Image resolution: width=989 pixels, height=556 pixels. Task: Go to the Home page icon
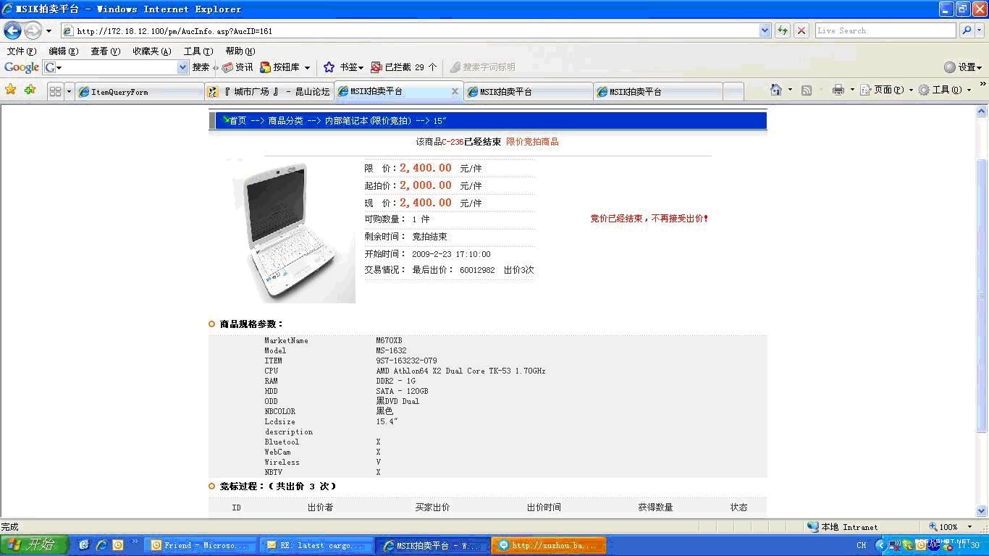[x=776, y=90]
